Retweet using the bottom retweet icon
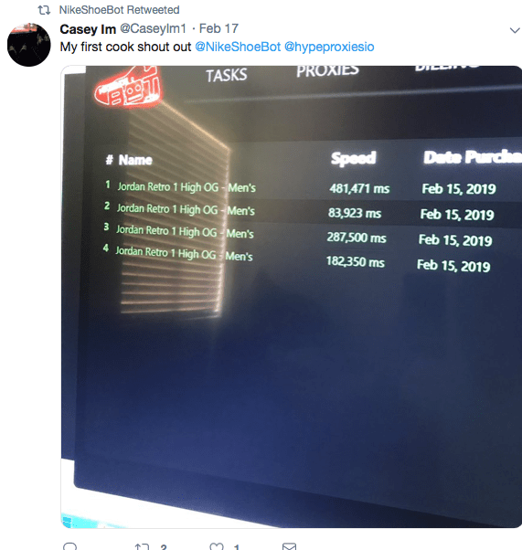Screen dimensions: 522x550 [143, 546]
